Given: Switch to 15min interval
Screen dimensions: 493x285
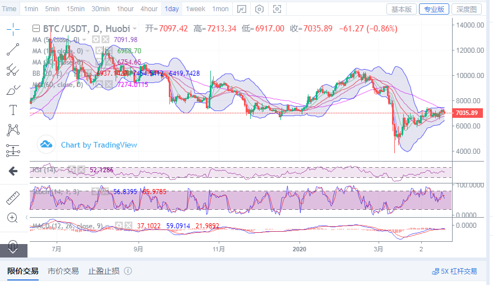Looking at the screenshot, I should click(76, 9).
